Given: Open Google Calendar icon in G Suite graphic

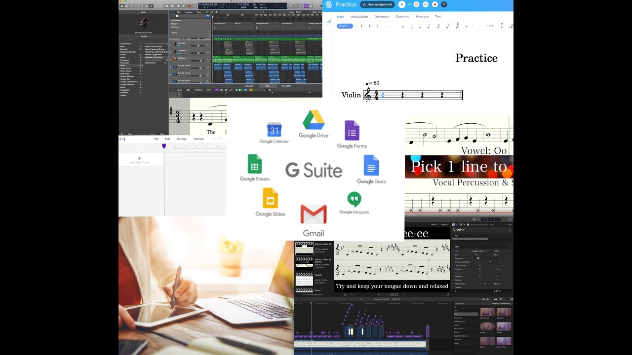Looking at the screenshot, I should (274, 130).
